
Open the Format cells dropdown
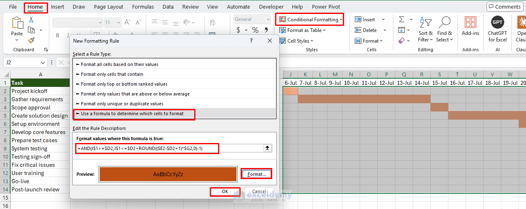pos(368,41)
